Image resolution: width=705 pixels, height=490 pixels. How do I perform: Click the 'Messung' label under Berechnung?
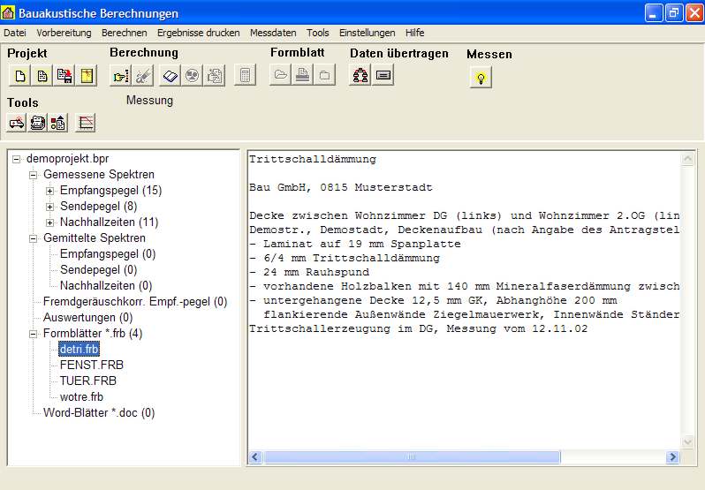(149, 100)
